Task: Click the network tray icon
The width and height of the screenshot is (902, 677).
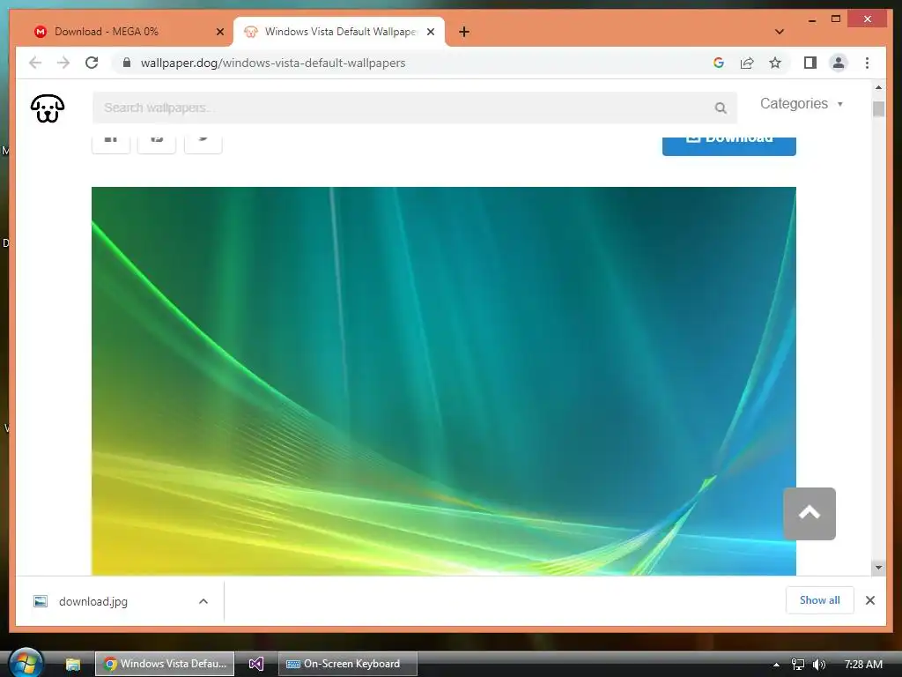Action: coord(798,665)
